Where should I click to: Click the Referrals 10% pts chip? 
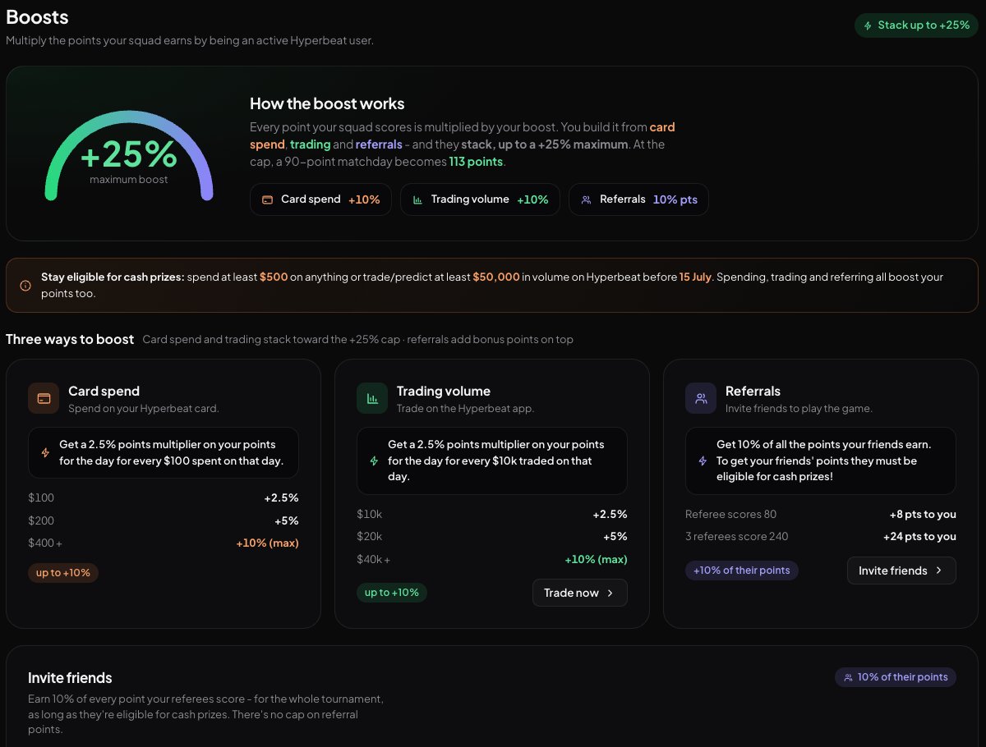tap(638, 199)
